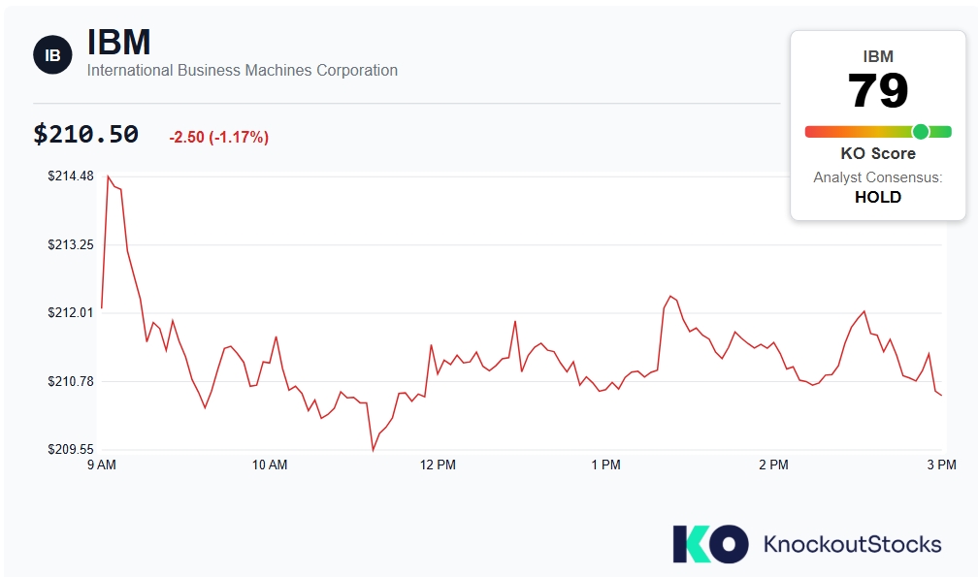Click the 1 PM time axis label

[605, 465]
